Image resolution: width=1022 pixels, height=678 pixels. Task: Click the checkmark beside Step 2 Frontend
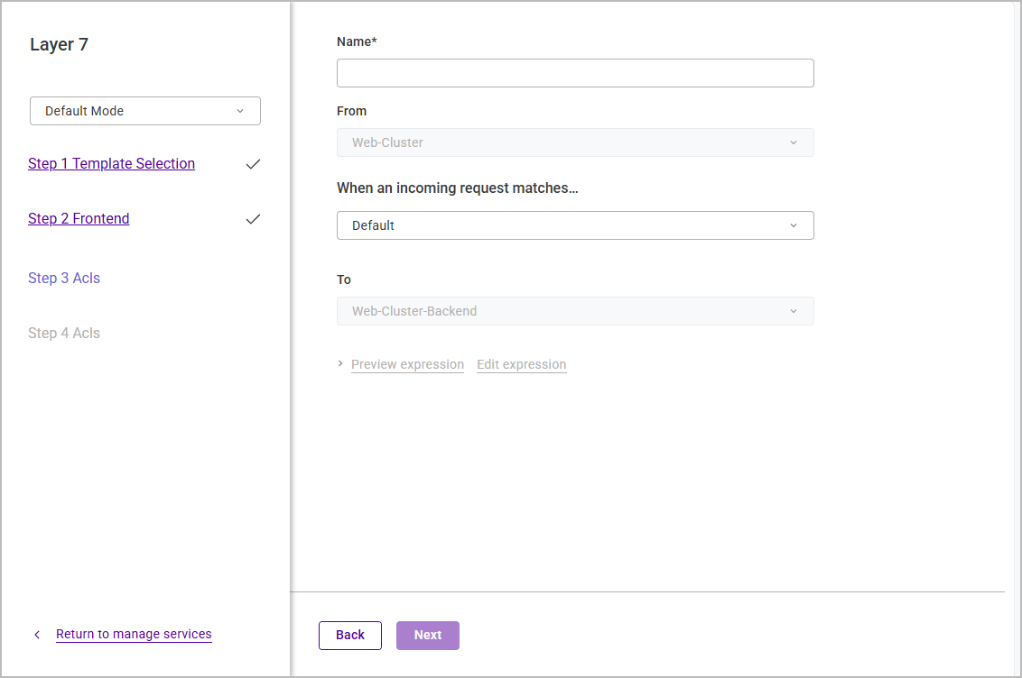(x=253, y=219)
